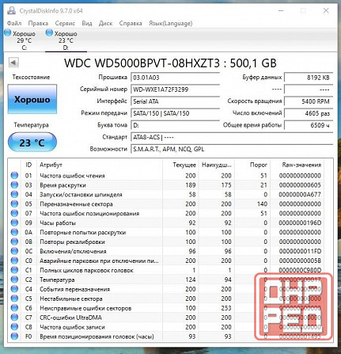Click status icon of row C7 CRC-ошибки UltraDMA
Screen dimensions: 341x354
click(x=14, y=318)
